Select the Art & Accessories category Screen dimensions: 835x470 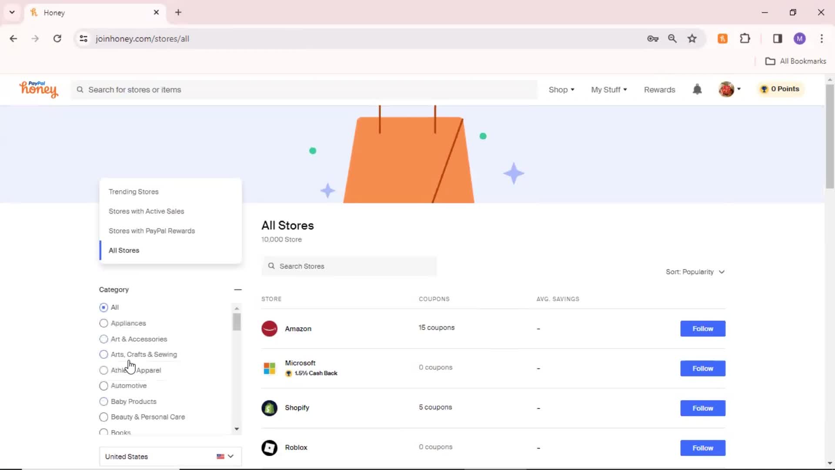[104, 339]
